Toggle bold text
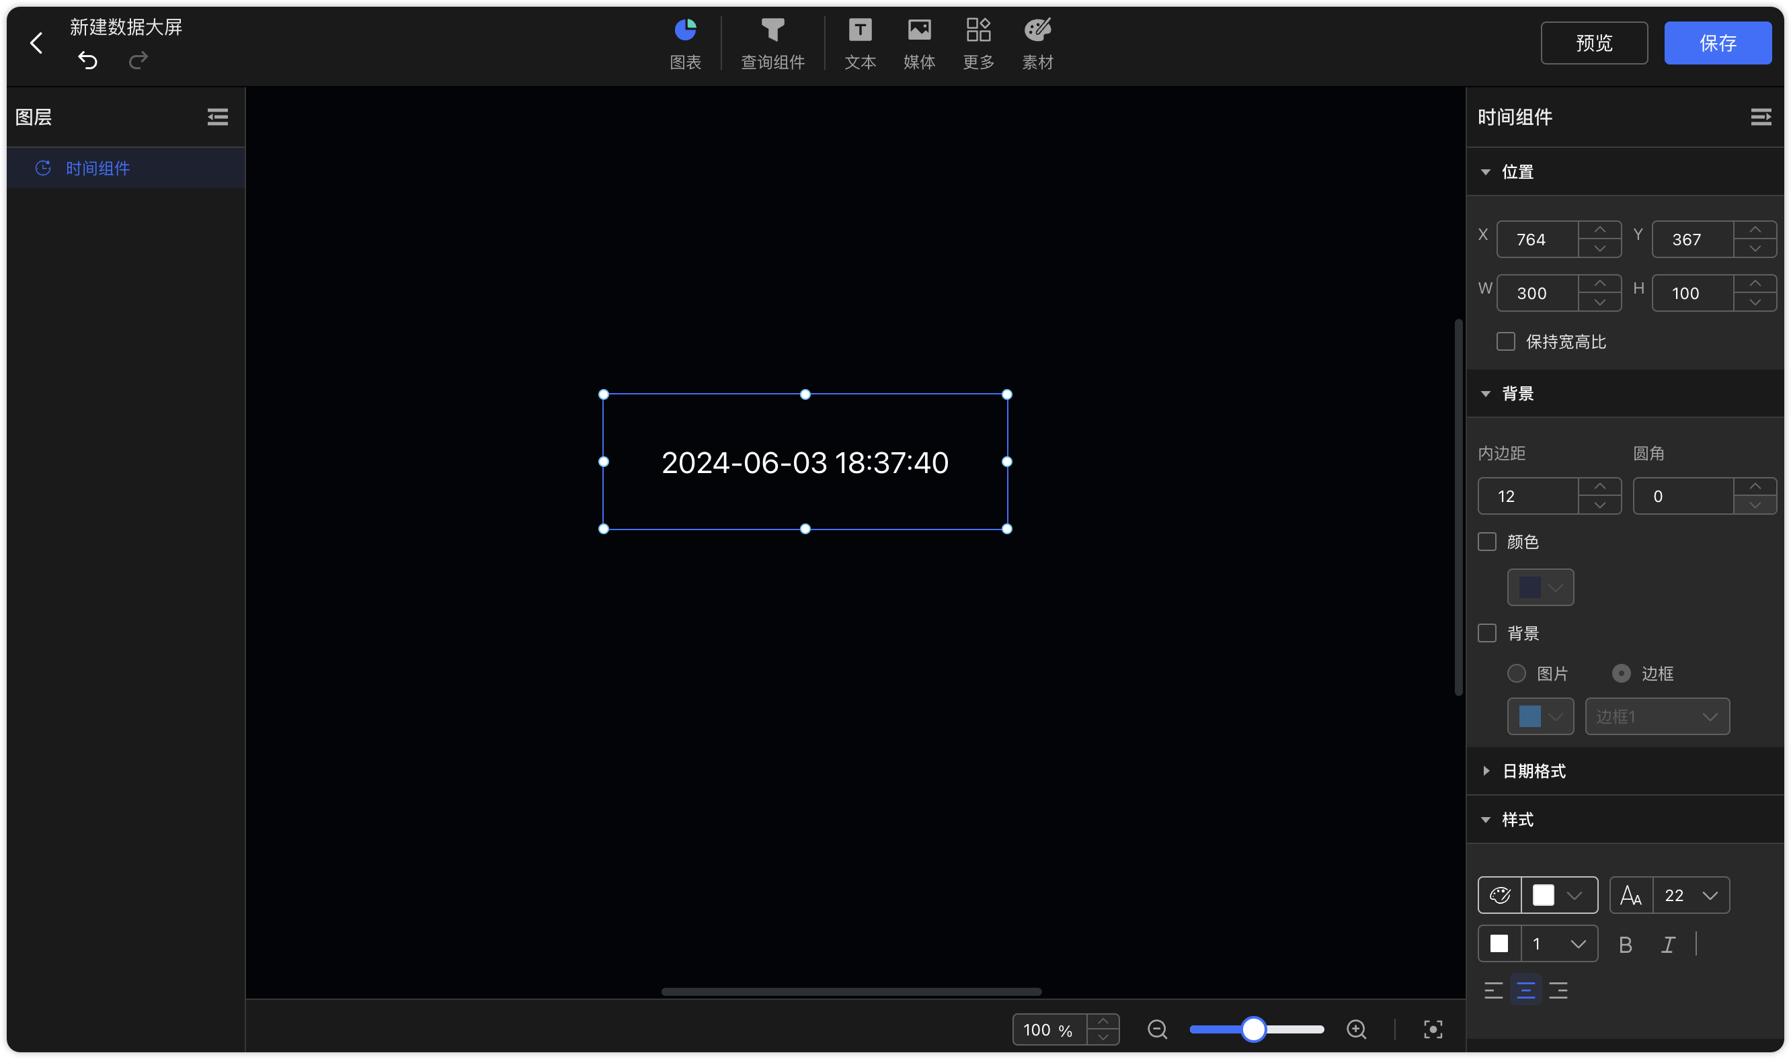 click(1626, 945)
